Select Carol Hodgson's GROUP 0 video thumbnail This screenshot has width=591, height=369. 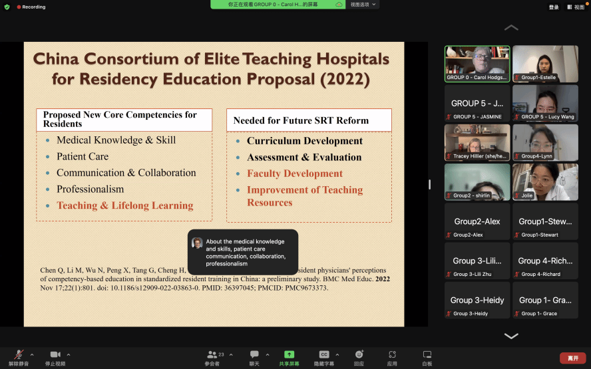coord(477,64)
